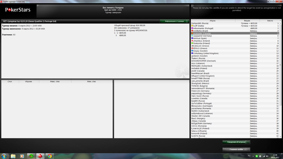Select player milionmaster (Portugal)

(235, 29)
